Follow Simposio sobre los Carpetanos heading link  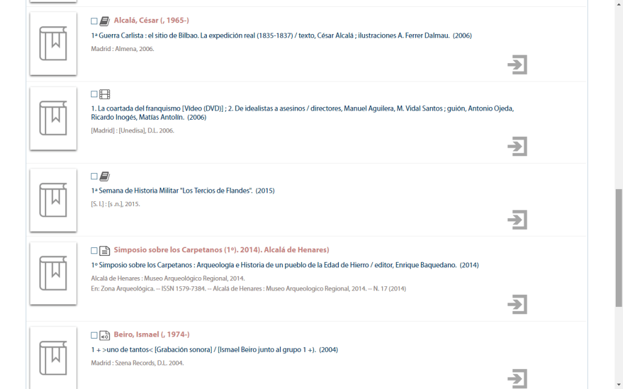221,250
